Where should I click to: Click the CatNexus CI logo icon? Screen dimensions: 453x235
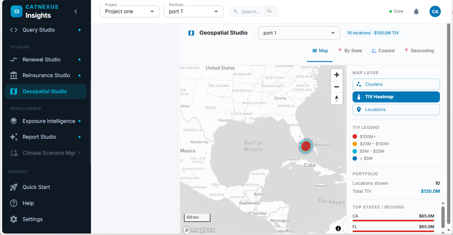point(16,12)
